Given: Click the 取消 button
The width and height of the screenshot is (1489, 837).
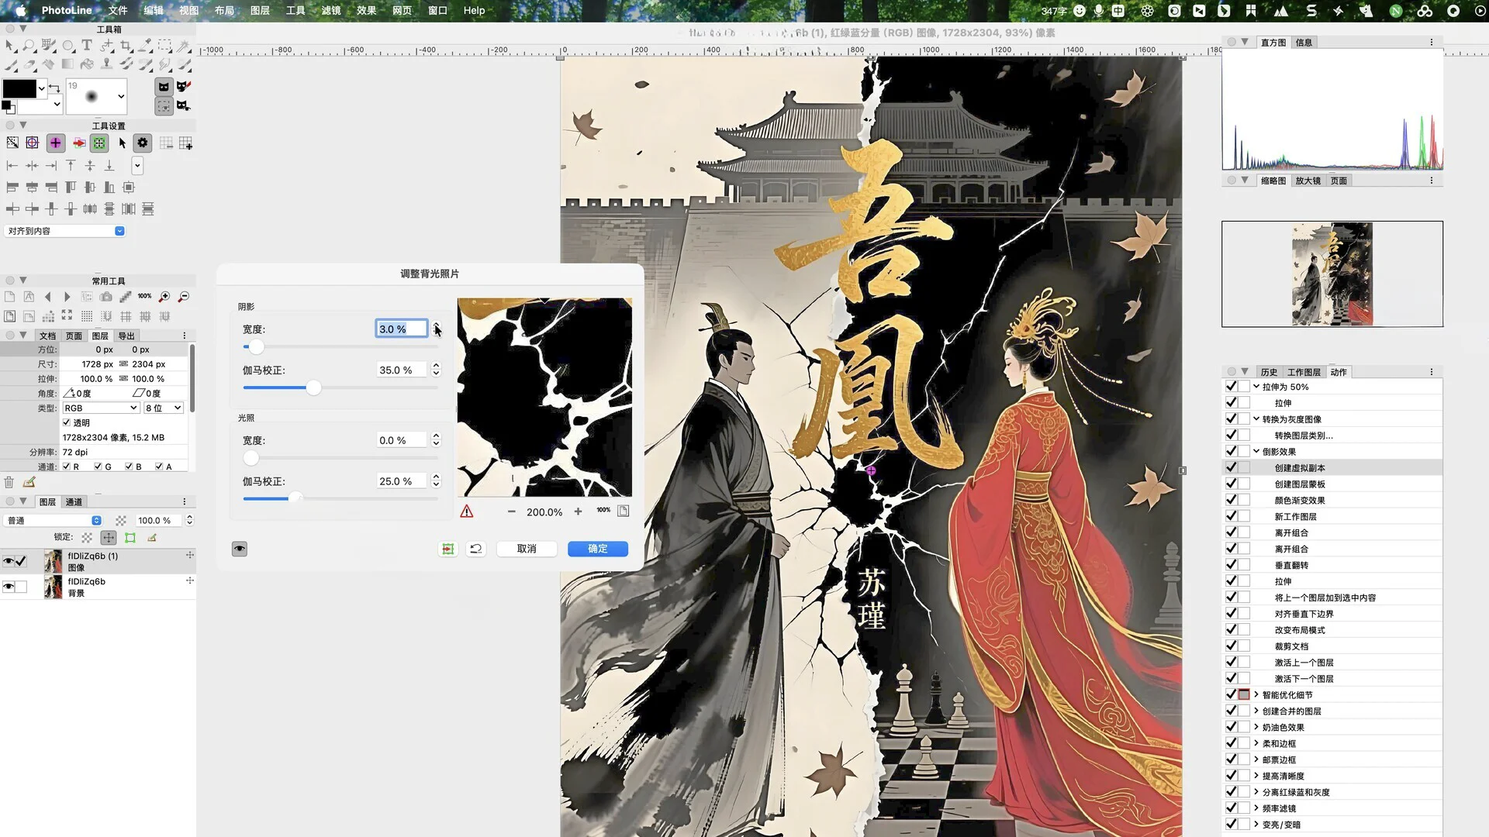Looking at the screenshot, I should [x=527, y=549].
